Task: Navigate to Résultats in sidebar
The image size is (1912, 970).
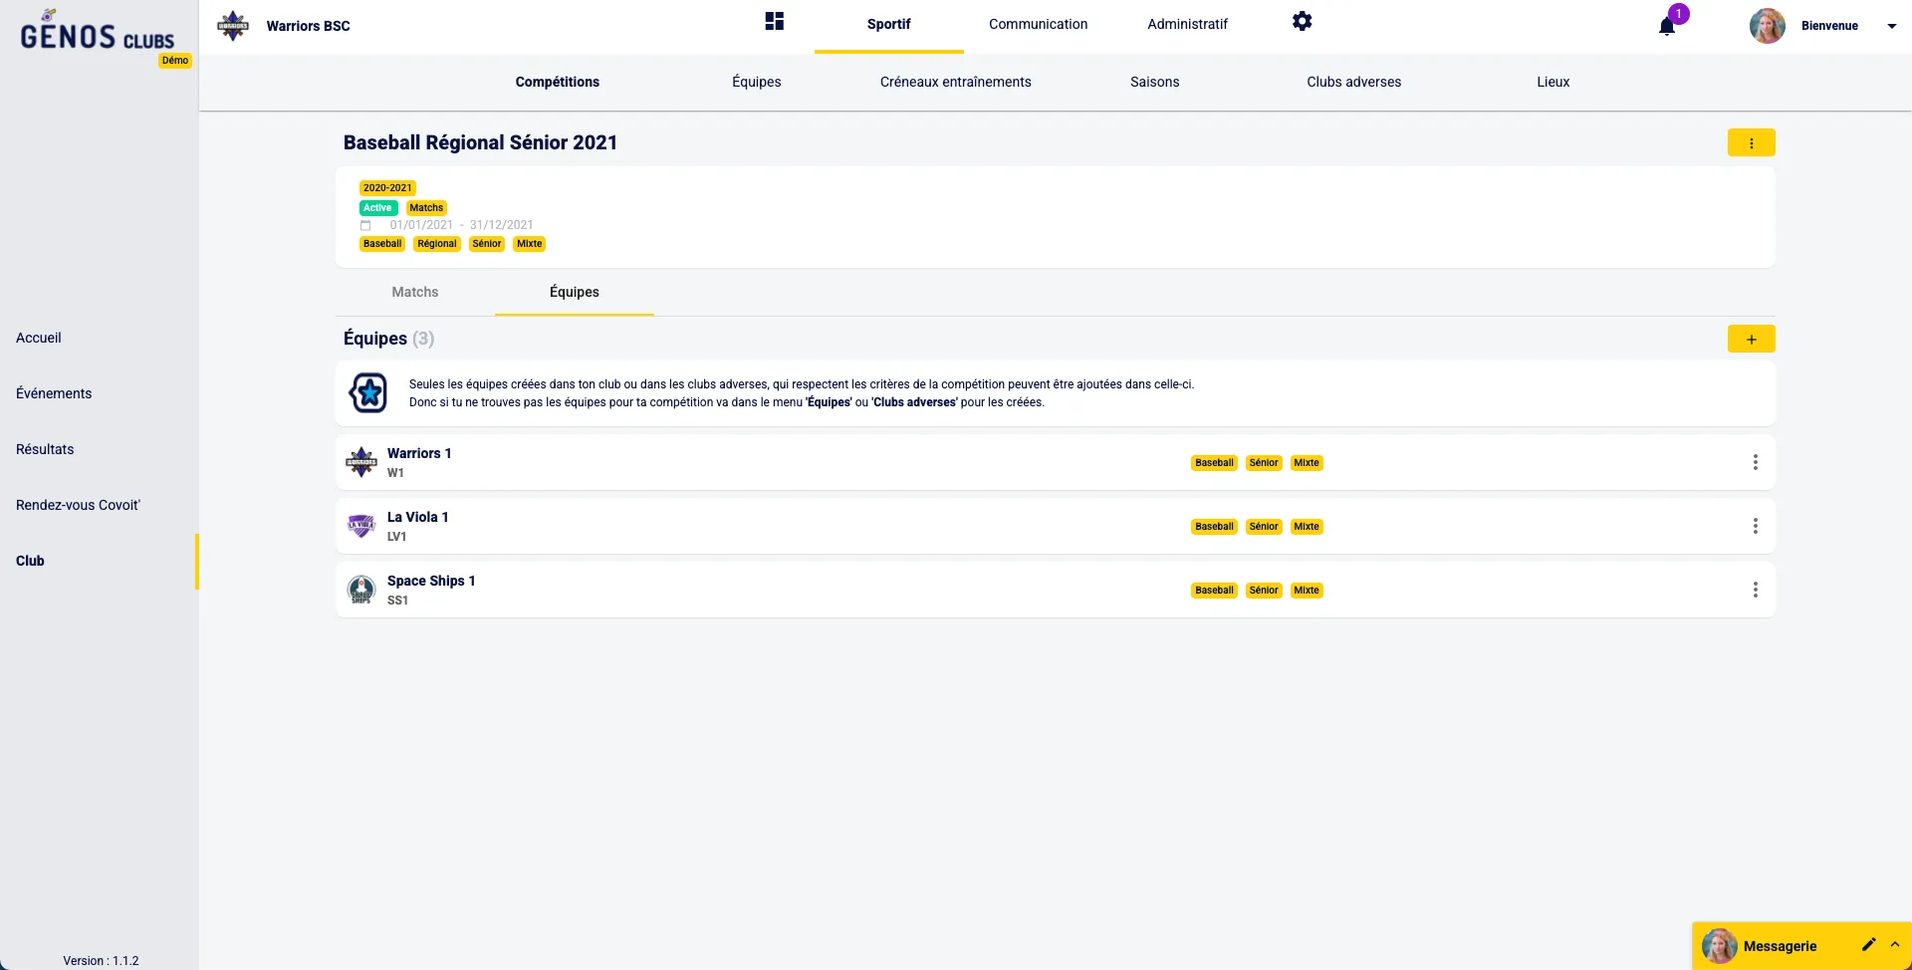Action: pos(45,449)
